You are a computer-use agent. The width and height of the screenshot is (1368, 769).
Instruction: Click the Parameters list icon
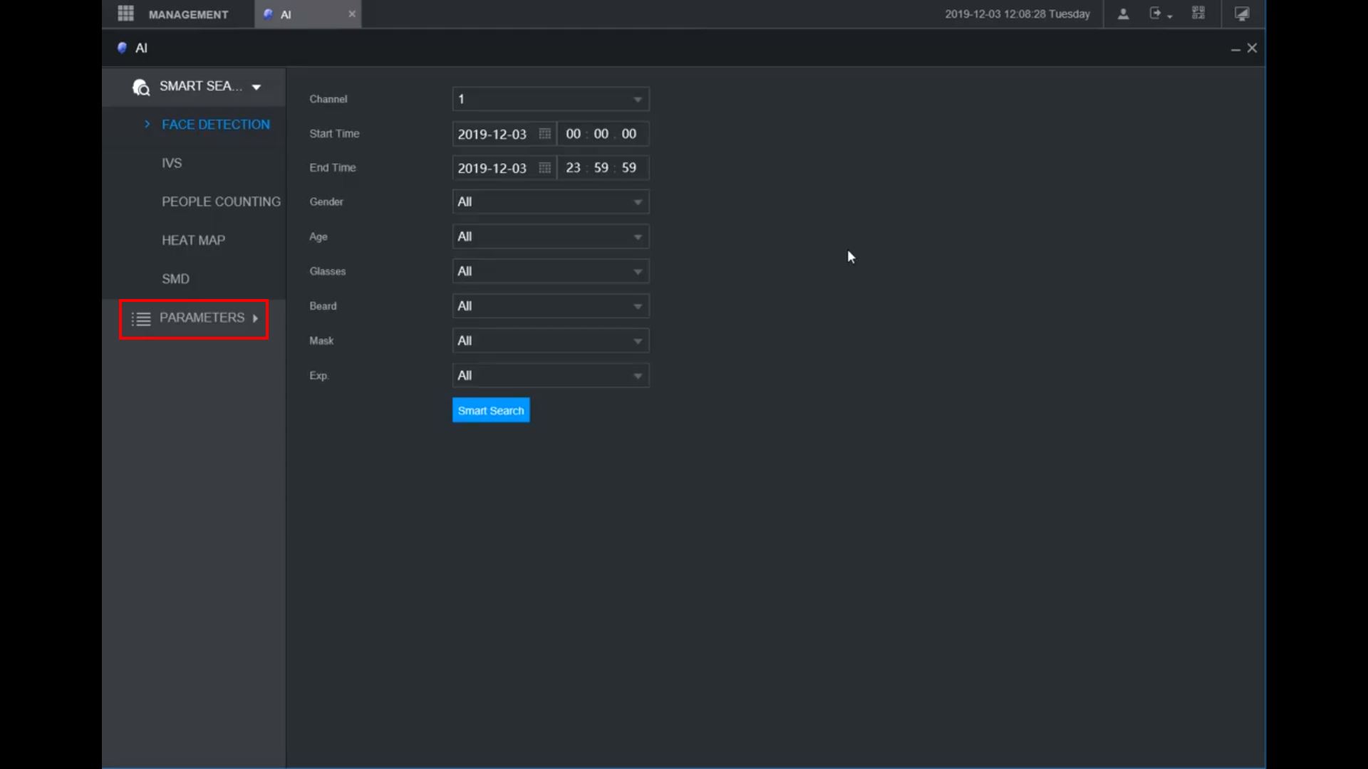141,318
